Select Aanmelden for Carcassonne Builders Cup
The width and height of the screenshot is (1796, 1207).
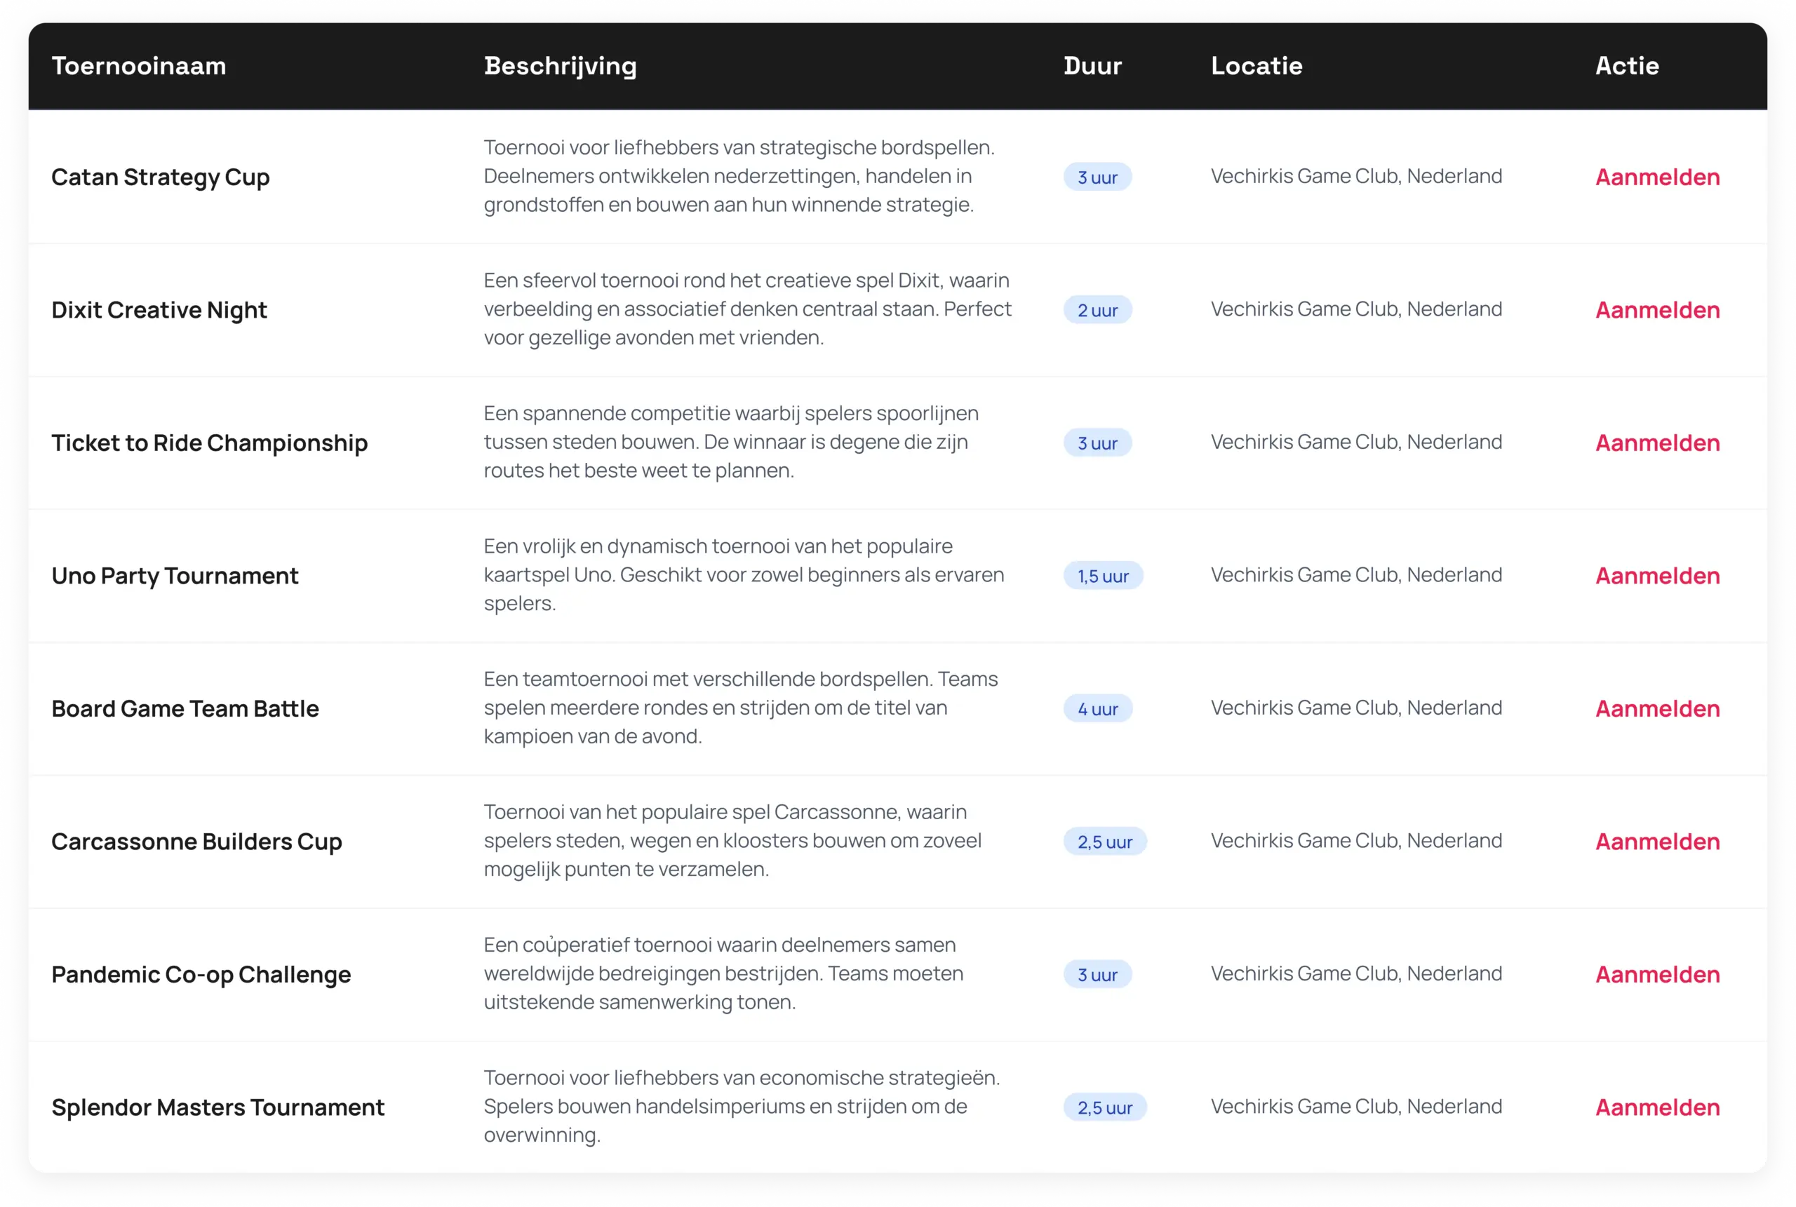tap(1656, 842)
